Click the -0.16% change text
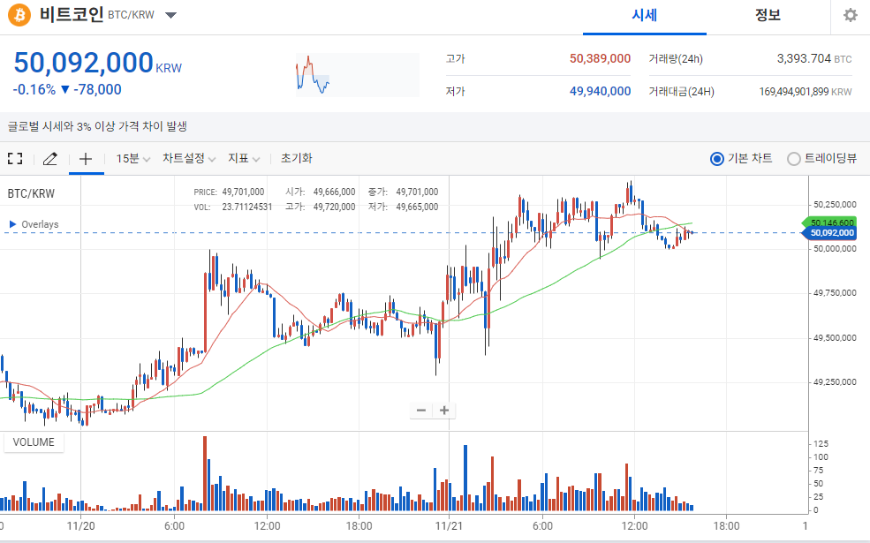Image resolution: width=870 pixels, height=543 pixels. tap(34, 89)
